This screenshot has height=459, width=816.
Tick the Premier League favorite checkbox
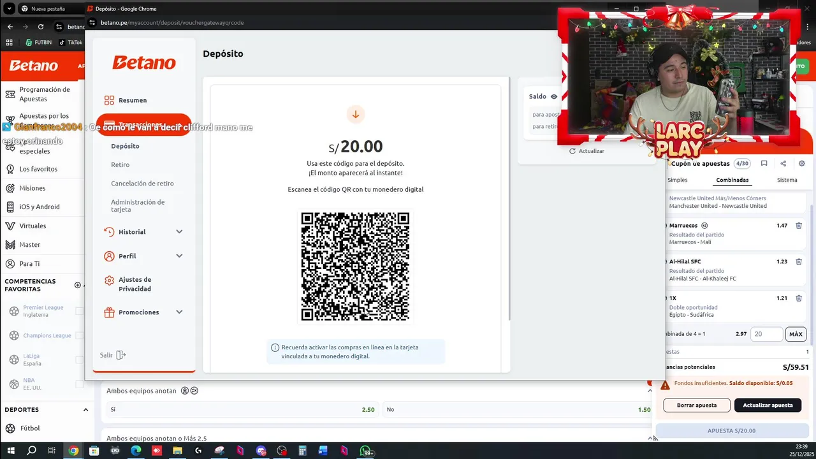(80, 311)
